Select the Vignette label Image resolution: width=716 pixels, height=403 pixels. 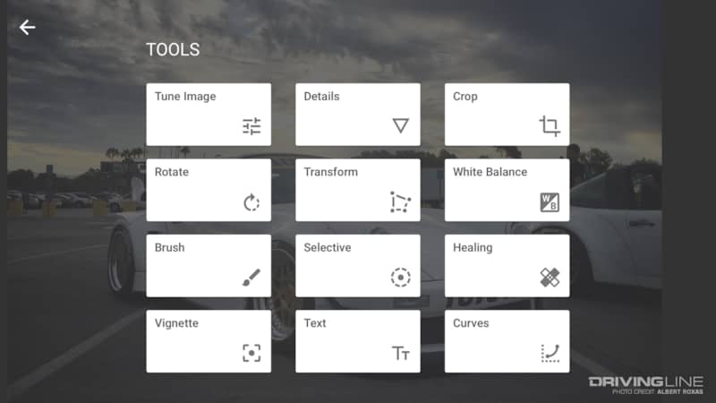click(176, 323)
